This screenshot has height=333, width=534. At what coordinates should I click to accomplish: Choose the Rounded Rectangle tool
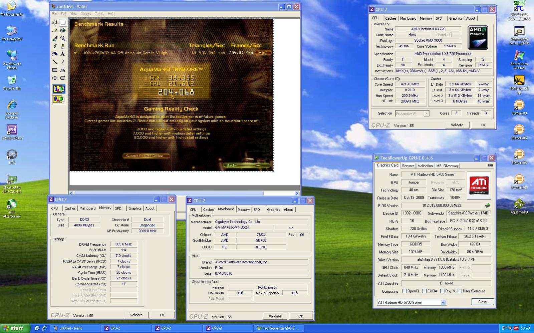click(63, 78)
